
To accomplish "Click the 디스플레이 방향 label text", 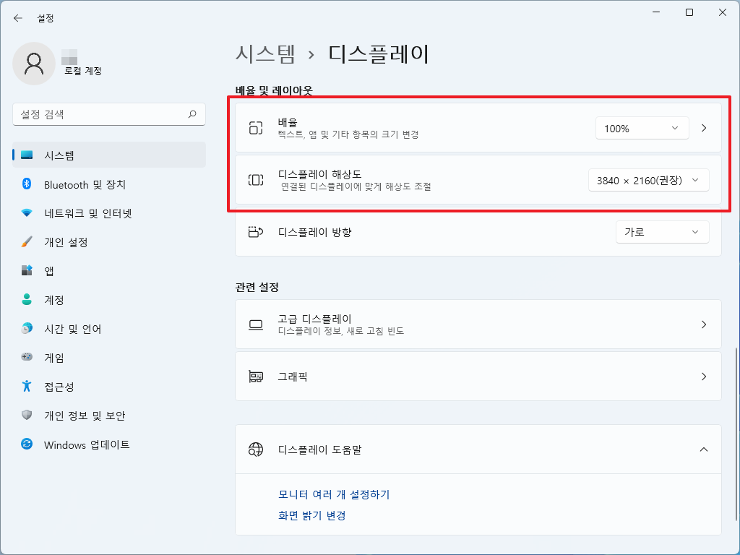I will click(x=315, y=232).
